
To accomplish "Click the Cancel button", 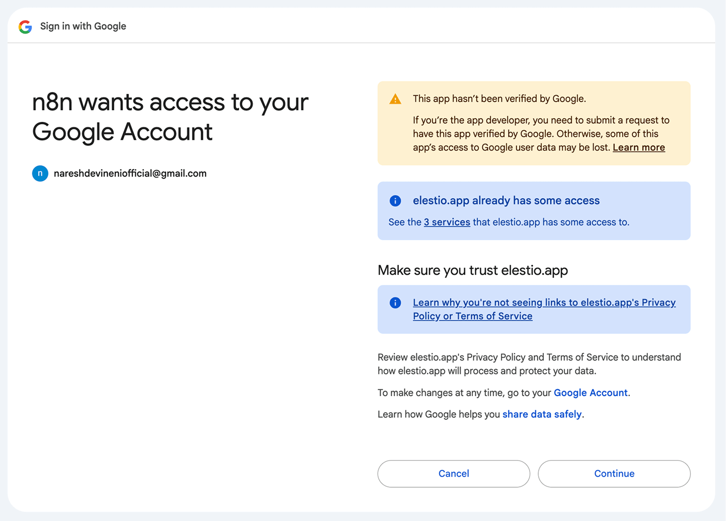I will pyautogui.click(x=454, y=474).
